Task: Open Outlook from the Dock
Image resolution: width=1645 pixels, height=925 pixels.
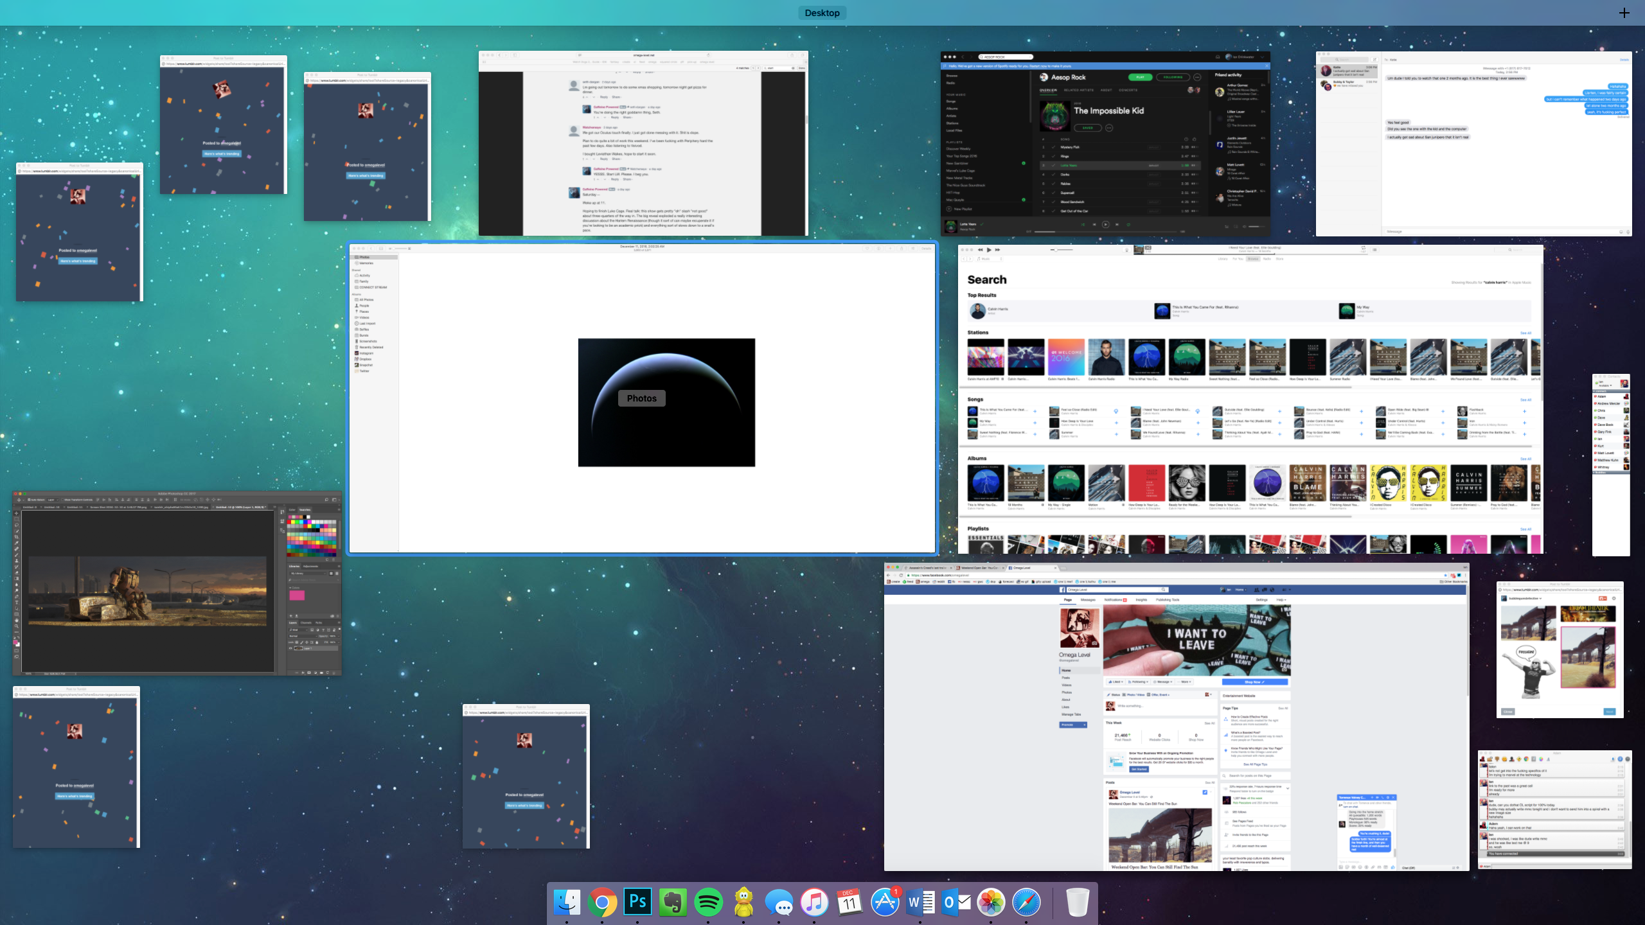Action: click(x=956, y=903)
